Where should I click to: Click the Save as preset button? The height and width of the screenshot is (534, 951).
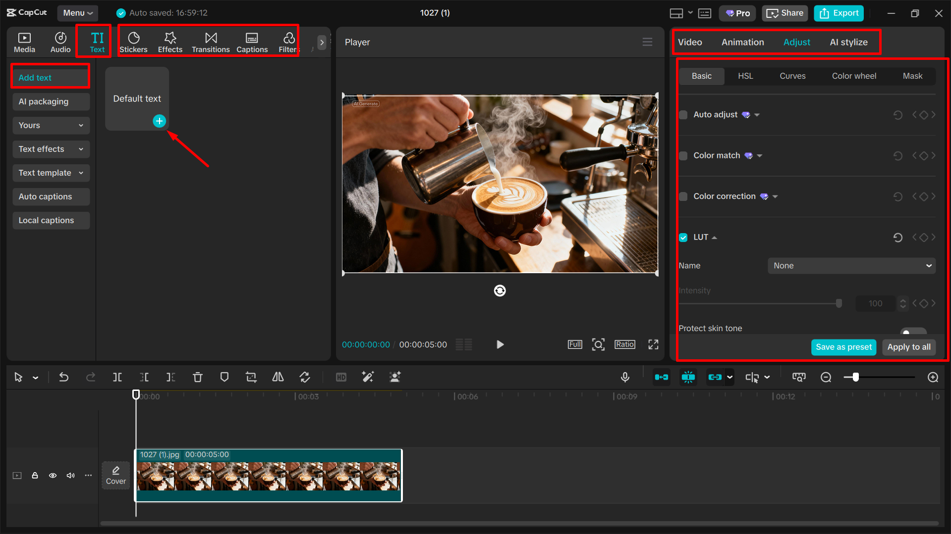pyautogui.click(x=843, y=347)
